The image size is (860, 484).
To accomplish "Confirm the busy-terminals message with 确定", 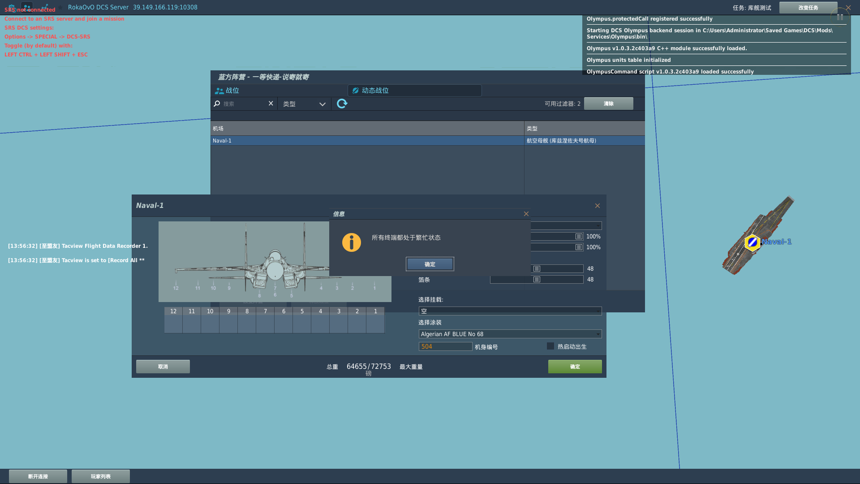I will 430,264.
